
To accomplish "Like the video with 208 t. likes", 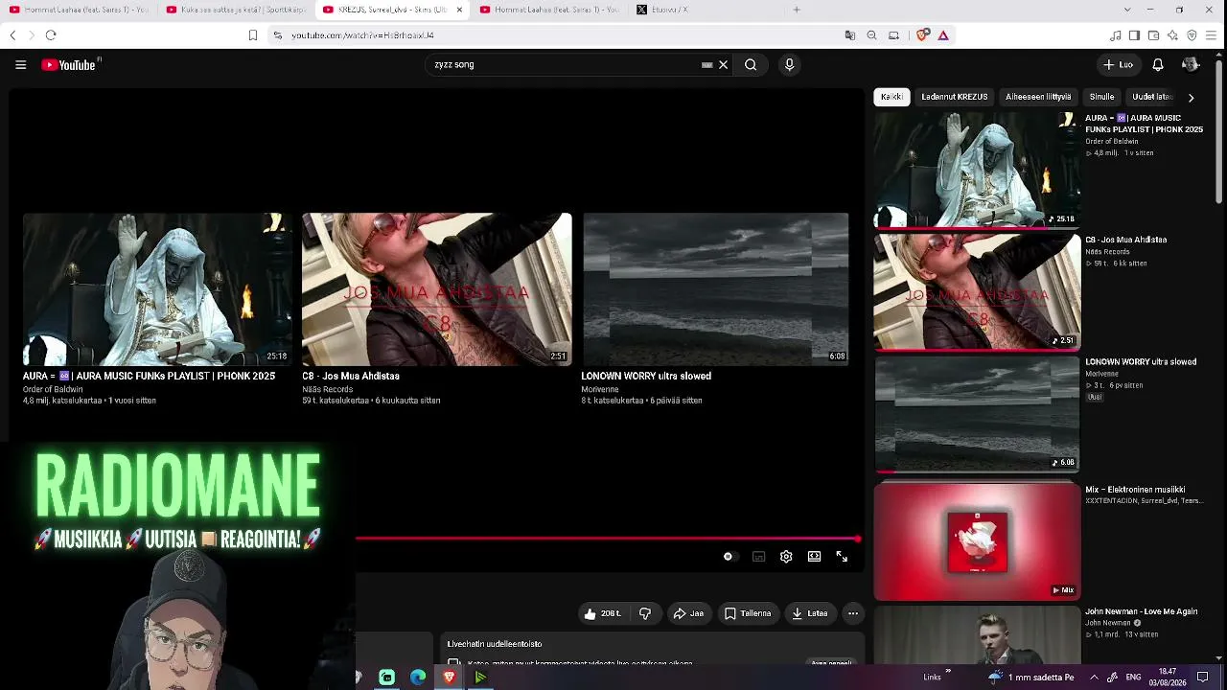I will click(602, 613).
